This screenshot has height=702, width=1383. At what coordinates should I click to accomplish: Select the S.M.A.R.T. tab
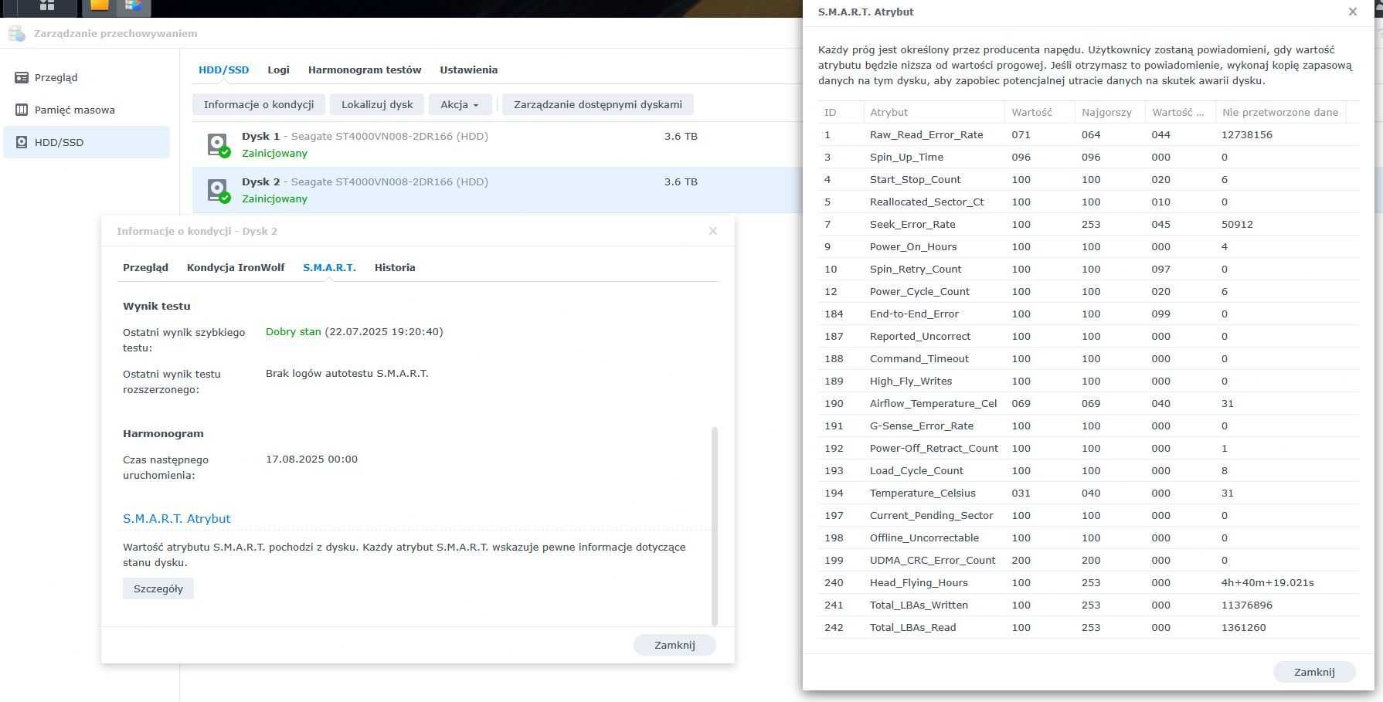click(x=329, y=267)
